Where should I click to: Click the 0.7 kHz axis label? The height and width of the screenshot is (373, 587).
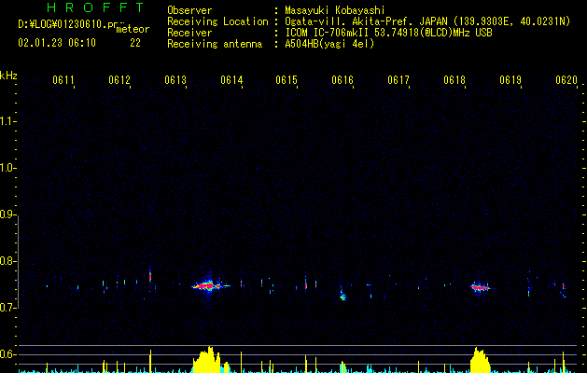(8, 308)
